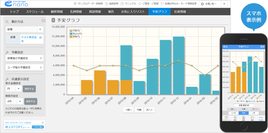The height and width of the screenshot is (133, 268).
Task: Tap the <前へ button on the phone
Action: [x=232, y=109]
